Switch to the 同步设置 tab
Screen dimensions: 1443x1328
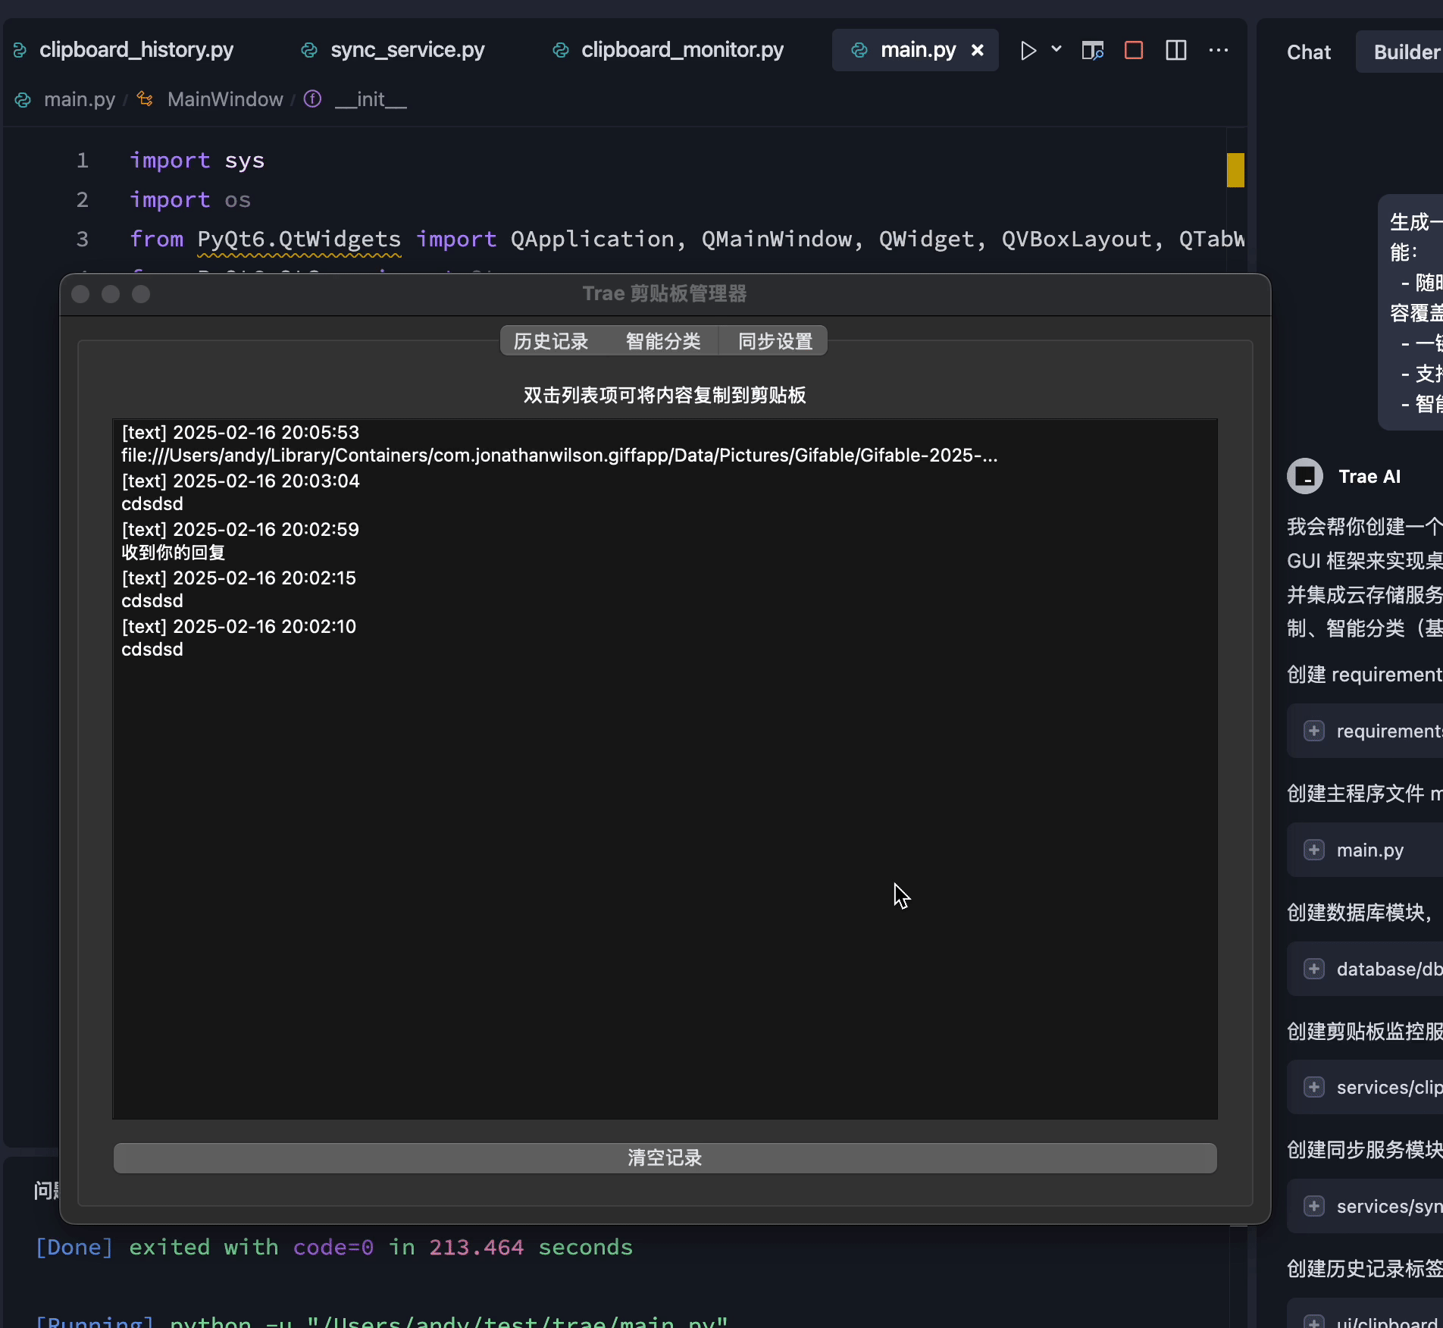[x=775, y=341]
